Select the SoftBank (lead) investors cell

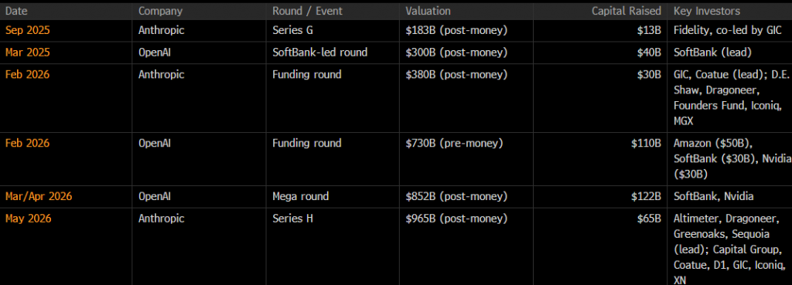(x=712, y=53)
